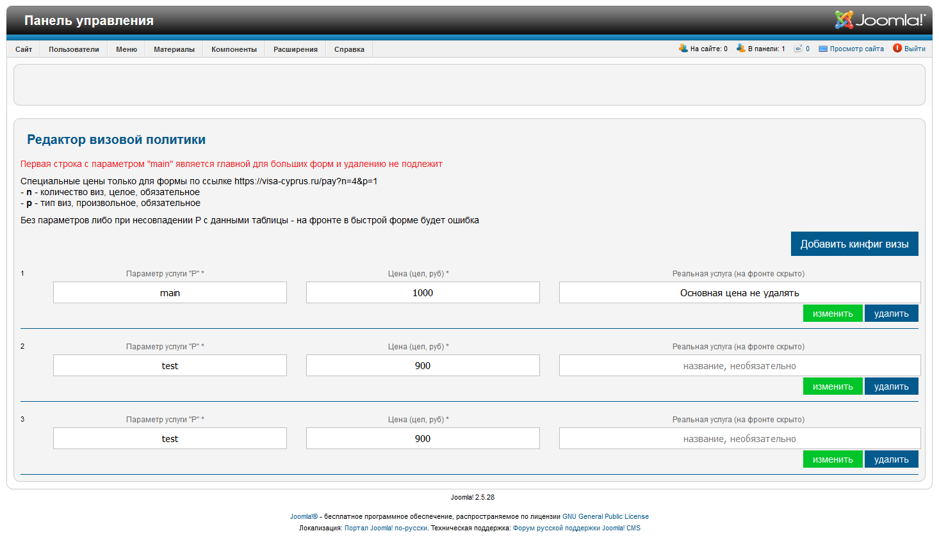Click 'удалить' in row 3
The image size is (939, 547).
892,459
